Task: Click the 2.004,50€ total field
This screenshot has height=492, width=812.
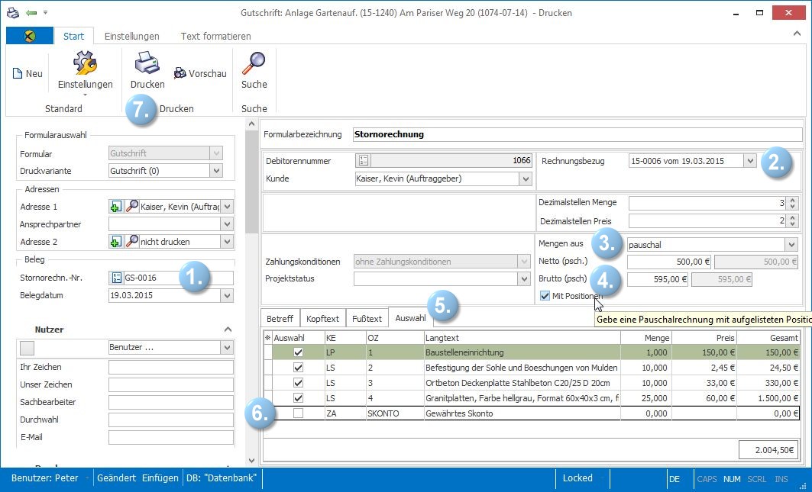Action: [768, 450]
